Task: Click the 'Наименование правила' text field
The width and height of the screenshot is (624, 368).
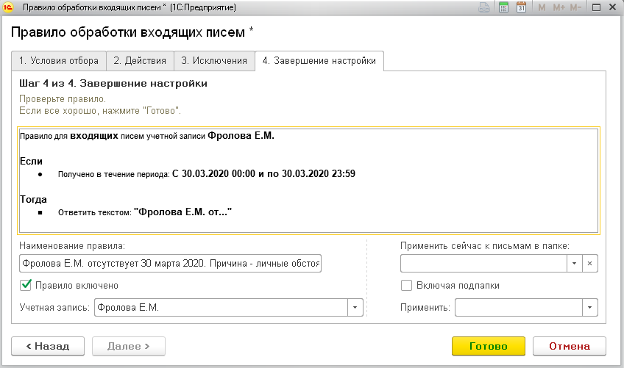Action: tap(169, 263)
